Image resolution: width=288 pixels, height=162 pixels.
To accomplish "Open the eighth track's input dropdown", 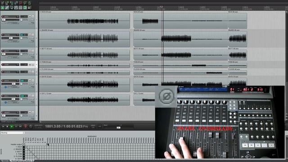I will (x=13, y=119).
